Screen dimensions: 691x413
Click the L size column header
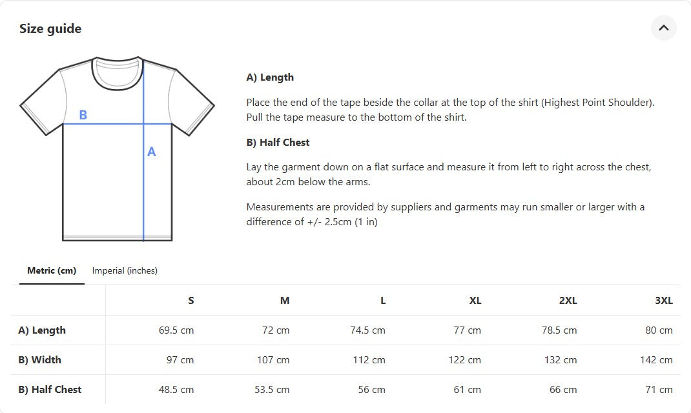(x=382, y=300)
